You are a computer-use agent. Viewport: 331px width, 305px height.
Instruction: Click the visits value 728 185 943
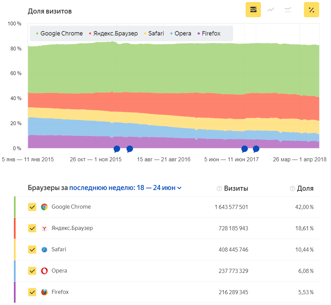point(233,228)
